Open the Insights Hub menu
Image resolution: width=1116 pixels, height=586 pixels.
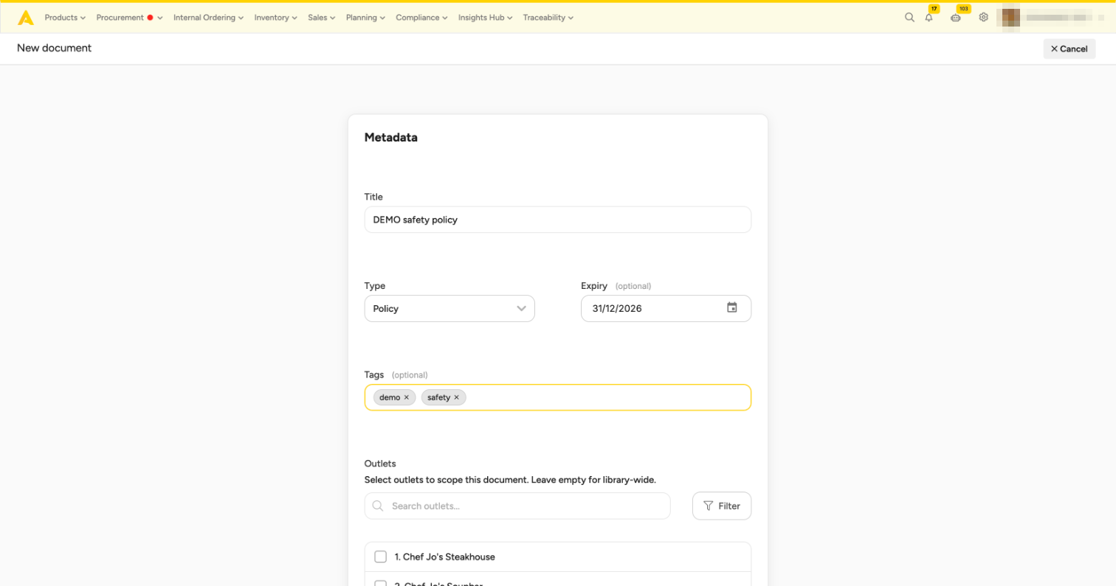tap(486, 18)
